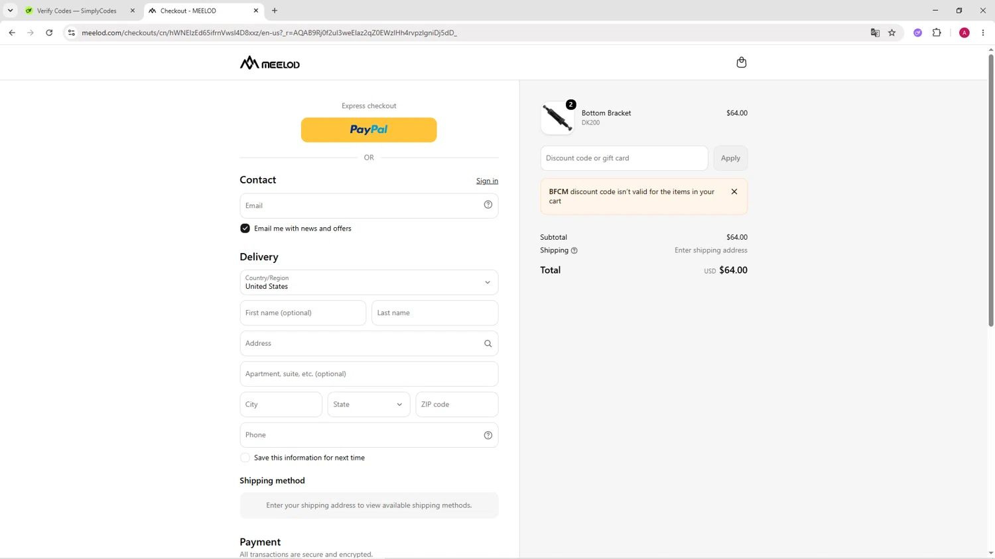
Task: Open the tab search dropdown arrow
Action: [10, 11]
